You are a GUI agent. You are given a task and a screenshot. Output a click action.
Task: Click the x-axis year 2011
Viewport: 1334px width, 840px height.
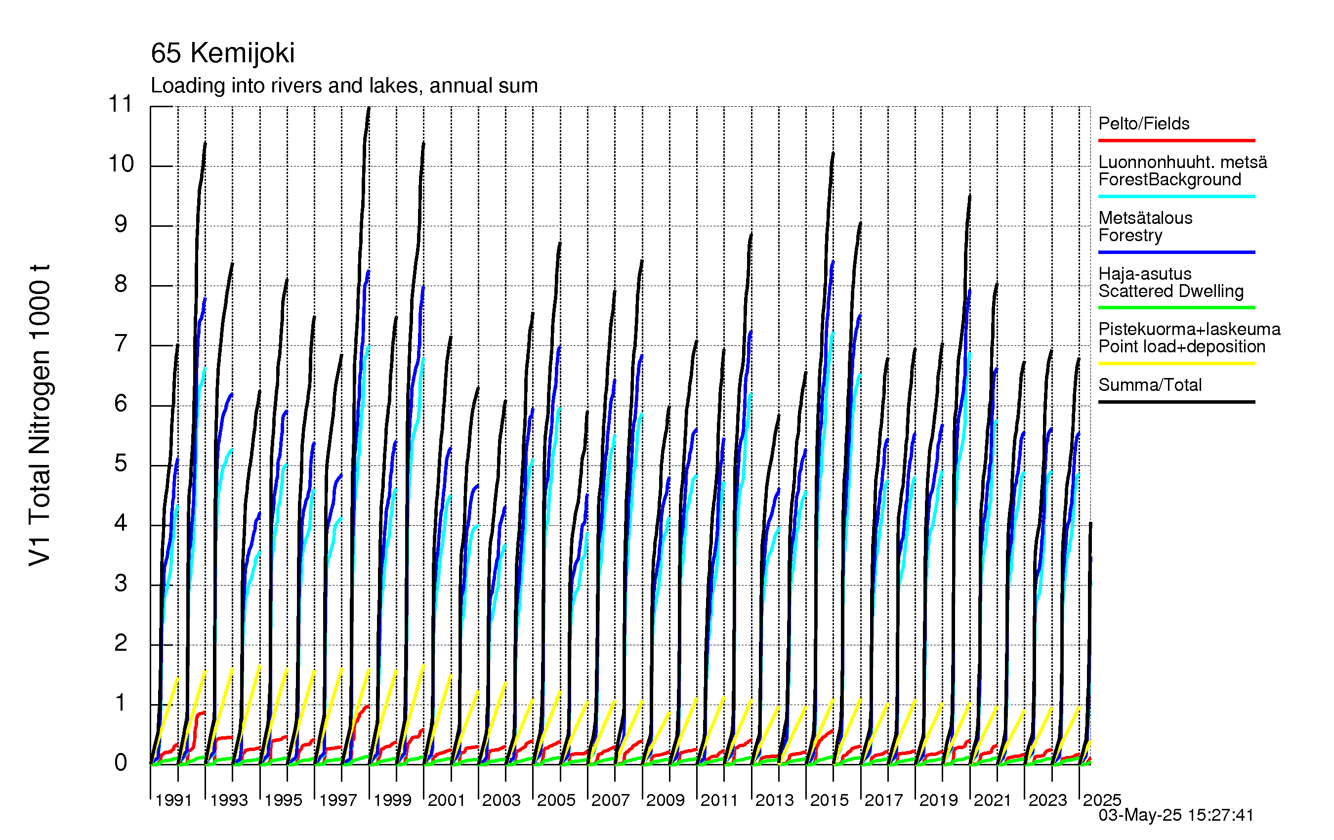[x=720, y=800]
